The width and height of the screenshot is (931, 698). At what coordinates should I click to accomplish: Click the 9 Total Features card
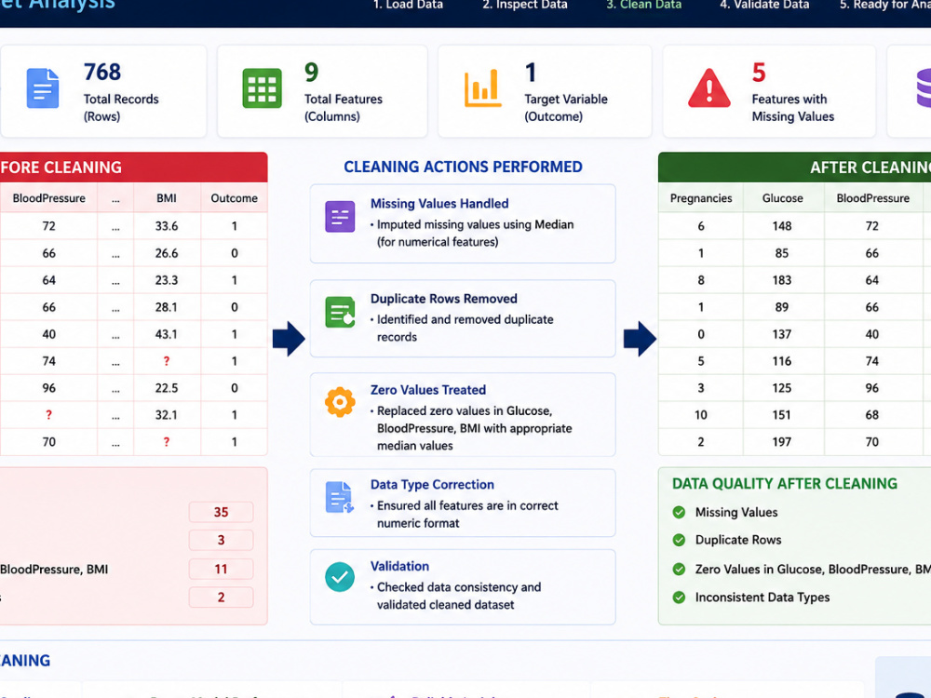point(322,91)
